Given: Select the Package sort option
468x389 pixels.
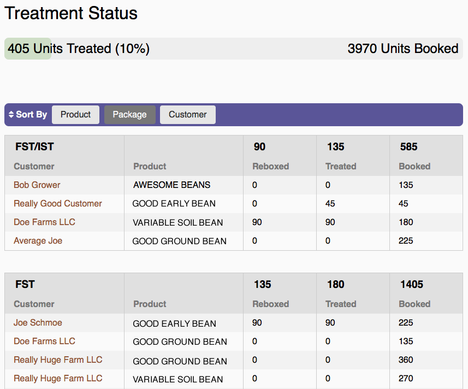Looking at the screenshot, I should point(129,115).
